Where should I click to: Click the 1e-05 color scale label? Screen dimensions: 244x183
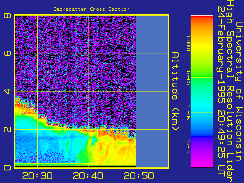188,77
